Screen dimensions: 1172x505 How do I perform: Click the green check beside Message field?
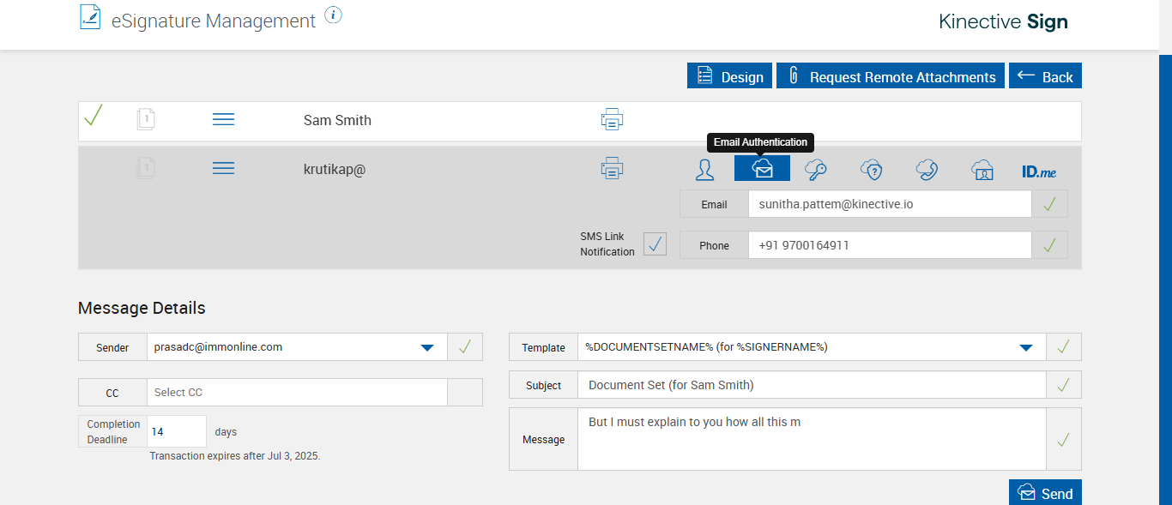[1064, 439]
